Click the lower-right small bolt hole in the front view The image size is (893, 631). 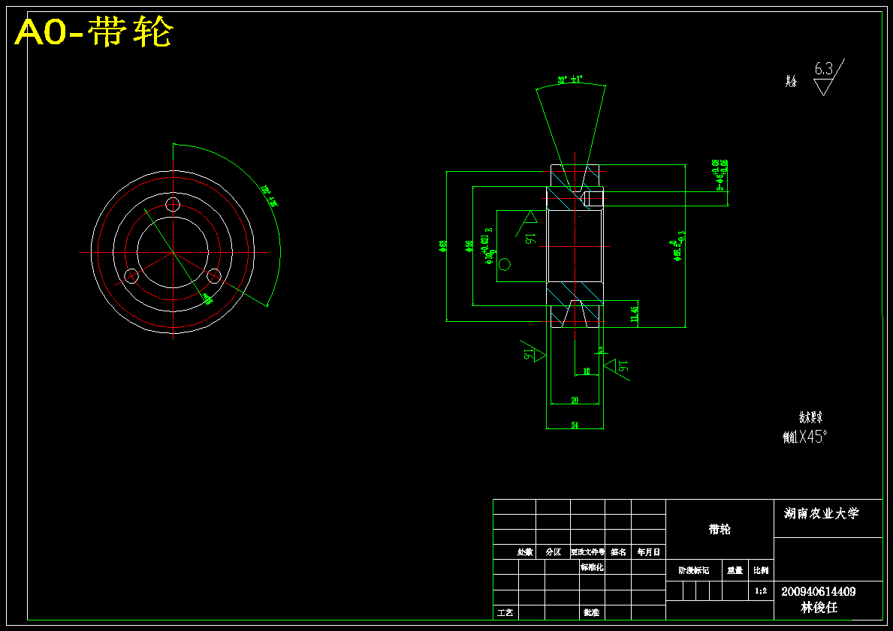pyautogui.click(x=213, y=276)
